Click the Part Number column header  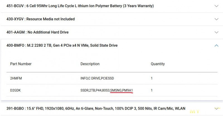21,64
